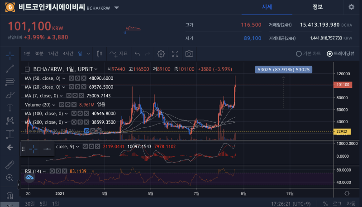This screenshot has width=362, height=207.
Task: Select the 4시간 interval
Action: (68, 53)
